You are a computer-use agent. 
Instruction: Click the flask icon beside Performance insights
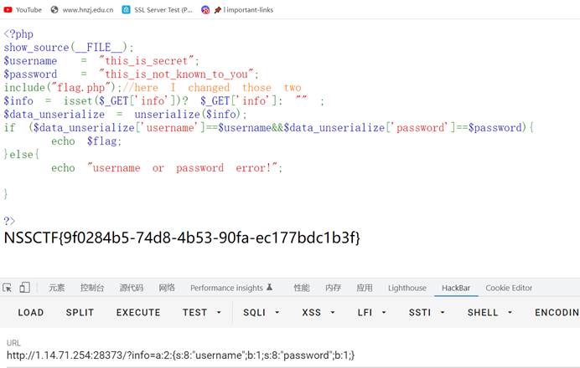click(x=270, y=288)
